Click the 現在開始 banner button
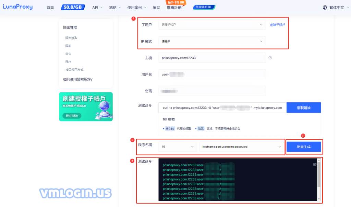Viewport: 351px width, 207px height. [x=72, y=116]
